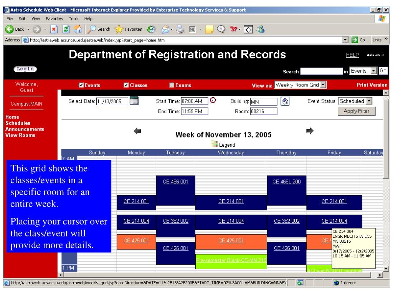
Task: Click the Apply Filter button
Action: tap(357, 111)
